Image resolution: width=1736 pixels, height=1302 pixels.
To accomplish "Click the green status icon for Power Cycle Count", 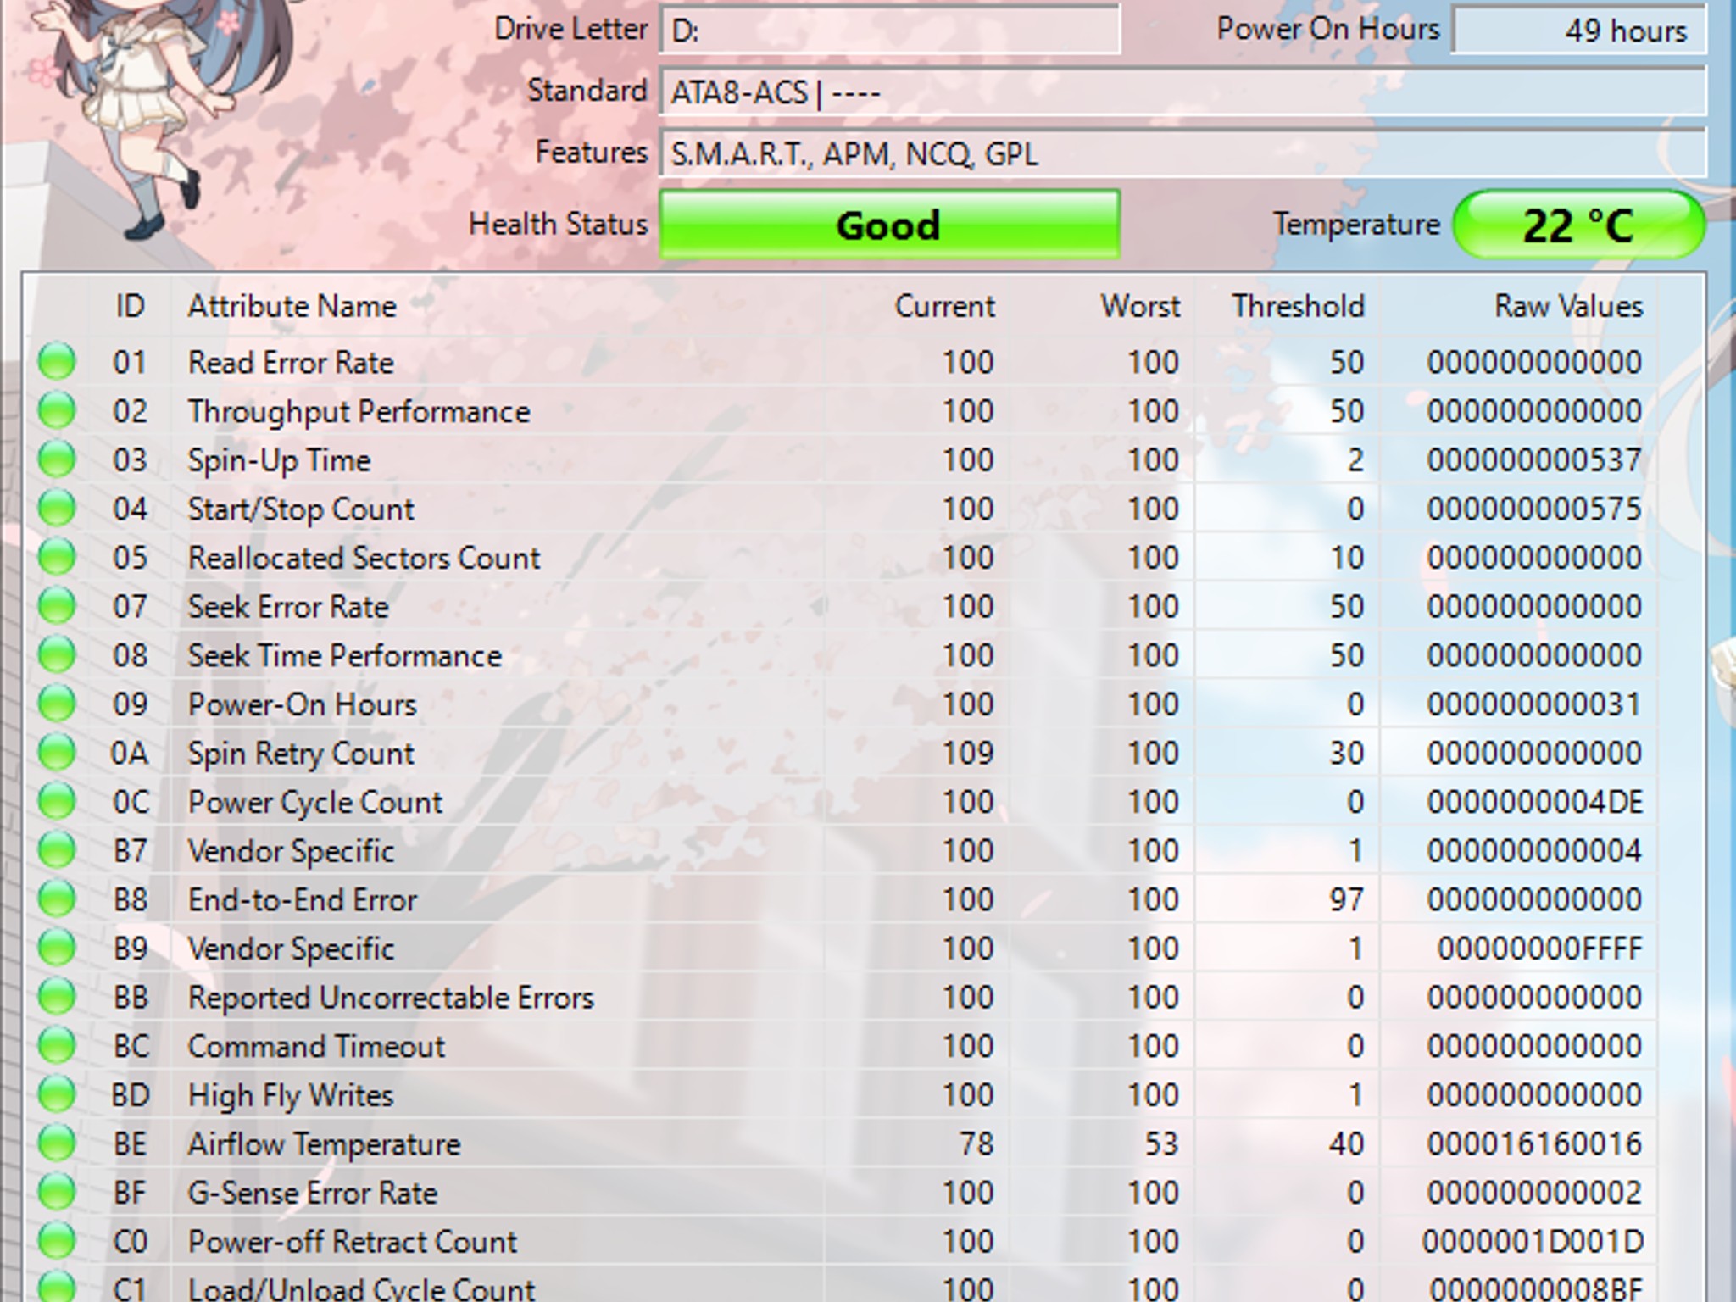I will 57,802.
